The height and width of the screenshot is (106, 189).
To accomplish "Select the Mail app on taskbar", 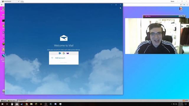I will (x=17, y=104).
